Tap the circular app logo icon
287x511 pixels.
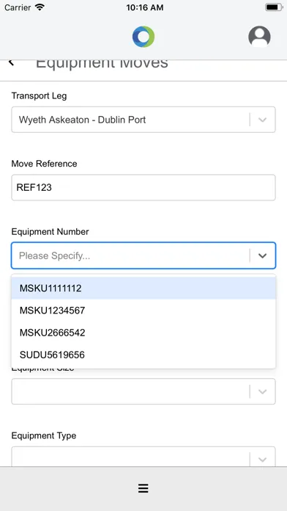pyautogui.click(x=143, y=37)
